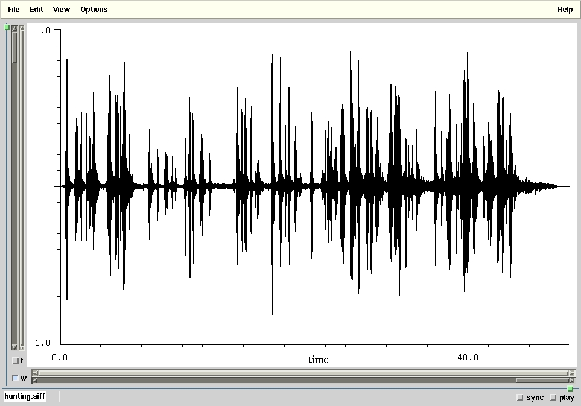
Task: Click left arrow of upper horizontal scrollbar
Action: point(35,373)
